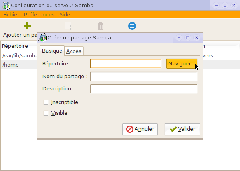This screenshot has width=240, height=171.
Task: Select the /home row in share list
Action: [19, 65]
